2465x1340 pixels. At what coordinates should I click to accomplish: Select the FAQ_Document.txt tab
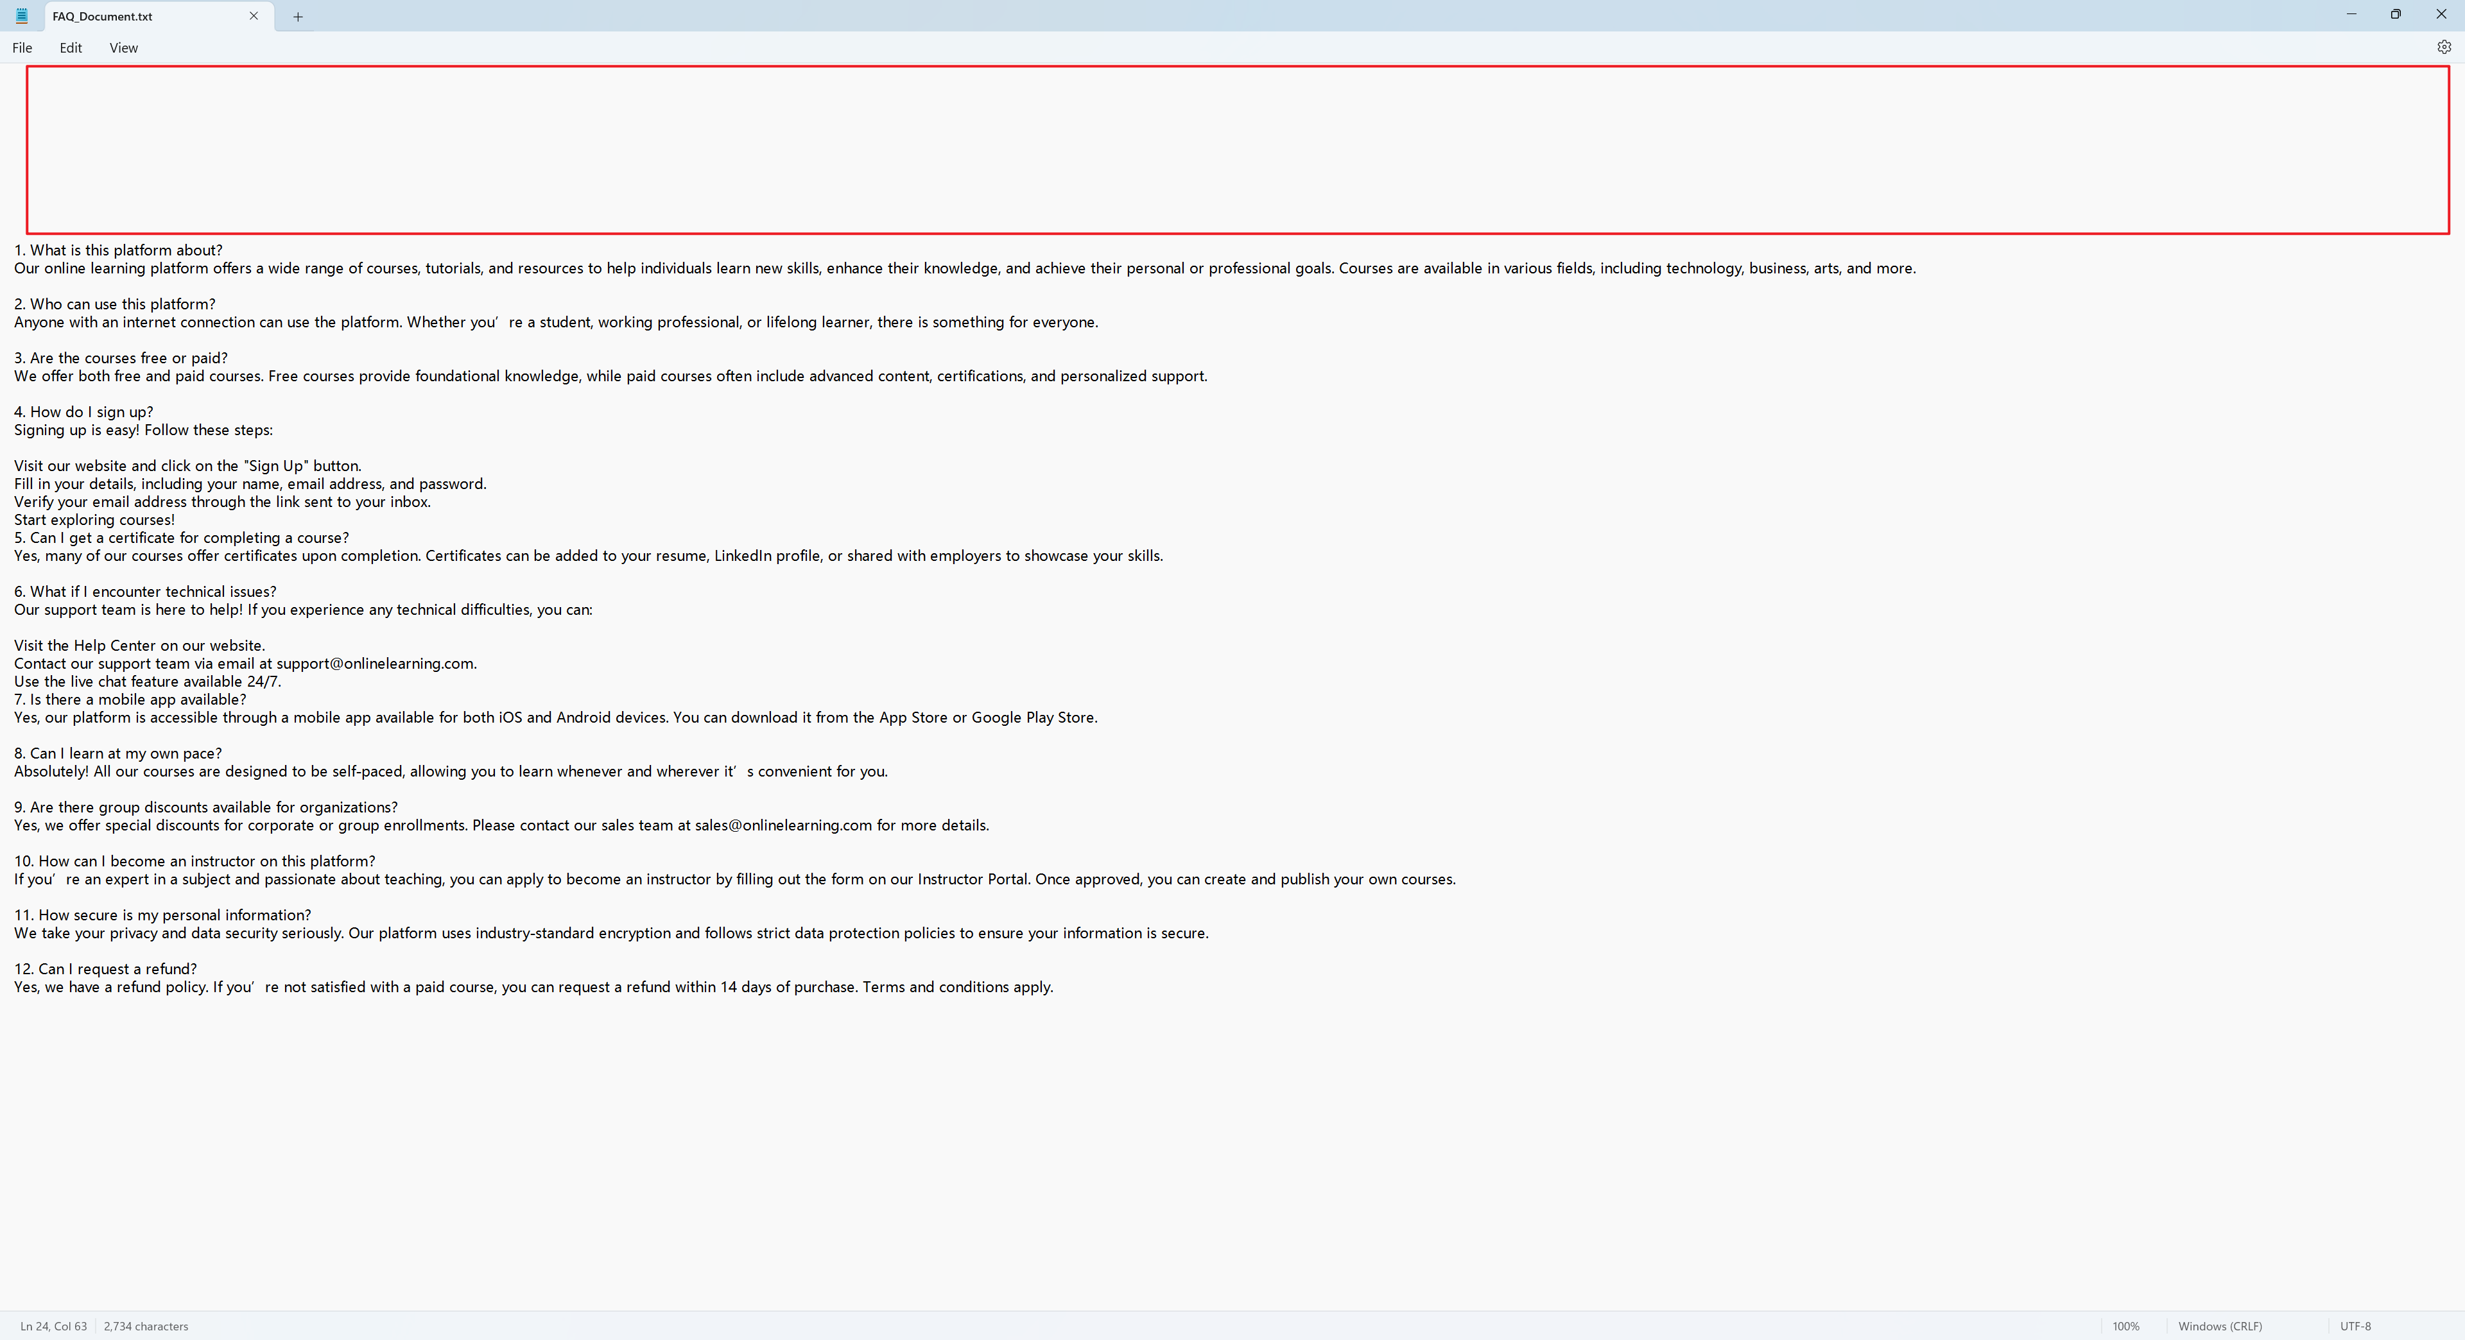(103, 16)
